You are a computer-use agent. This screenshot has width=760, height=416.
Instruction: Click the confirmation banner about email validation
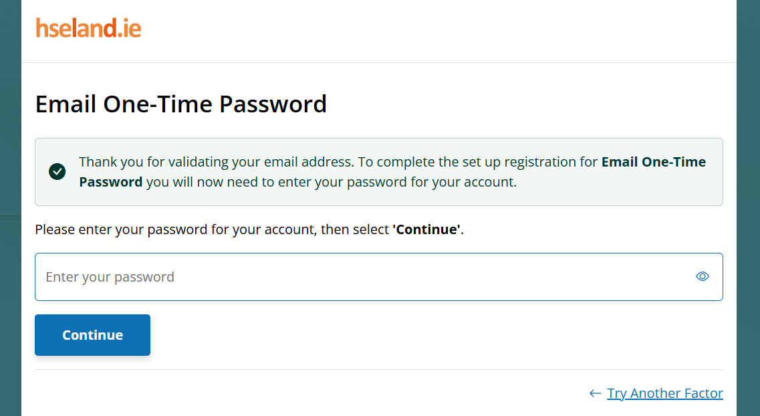click(378, 171)
